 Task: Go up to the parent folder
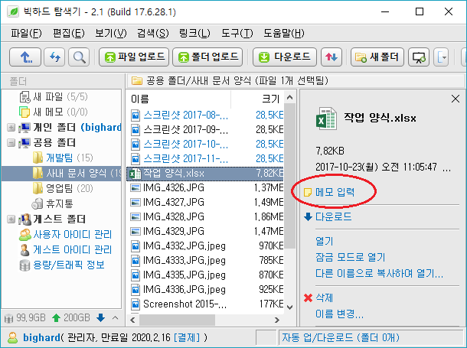coord(25,57)
